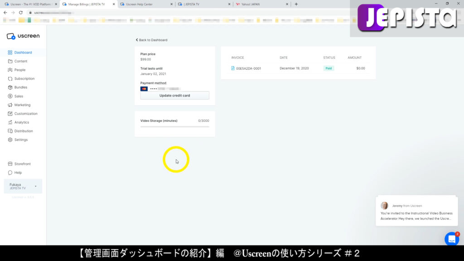Open Distribution in sidebar
Viewport: 464px width, 261px height.
pyautogui.click(x=24, y=131)
